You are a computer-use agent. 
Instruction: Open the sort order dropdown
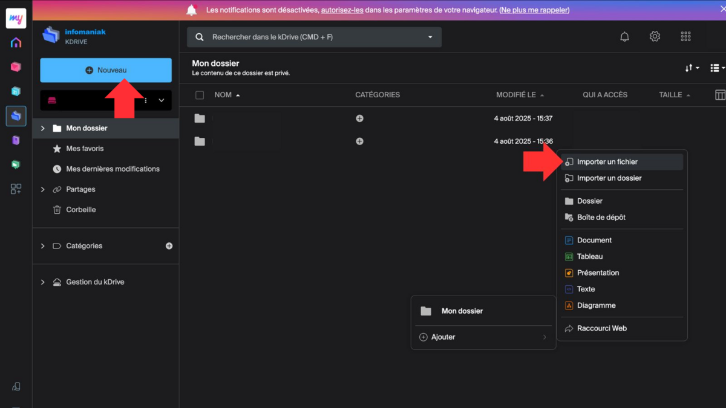[692, 68]
